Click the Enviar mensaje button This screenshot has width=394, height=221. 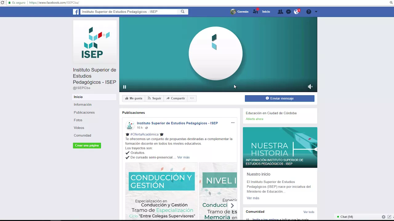click(x=279, y=98)
